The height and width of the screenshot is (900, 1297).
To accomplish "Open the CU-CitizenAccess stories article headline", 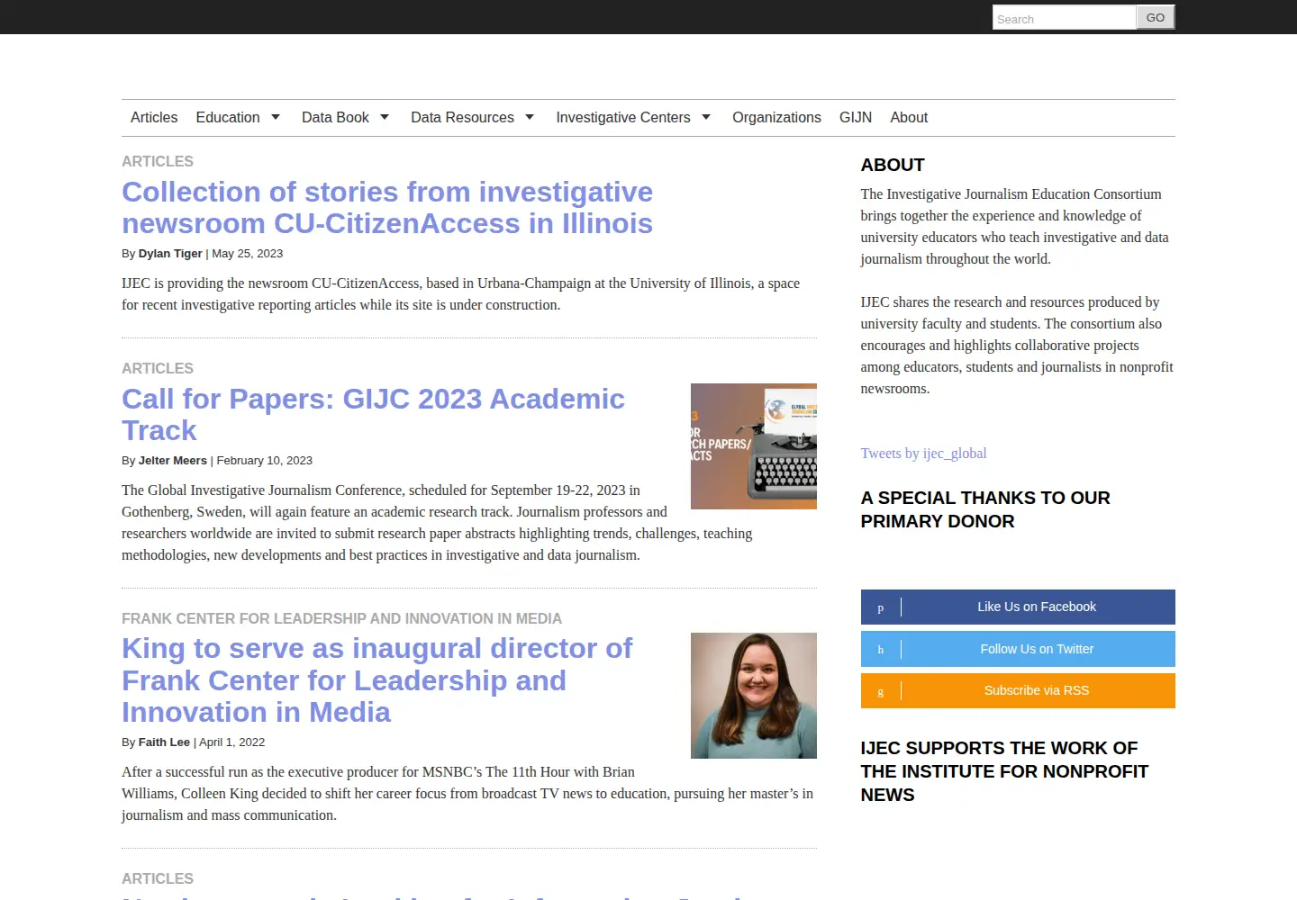I will point(387,208).
